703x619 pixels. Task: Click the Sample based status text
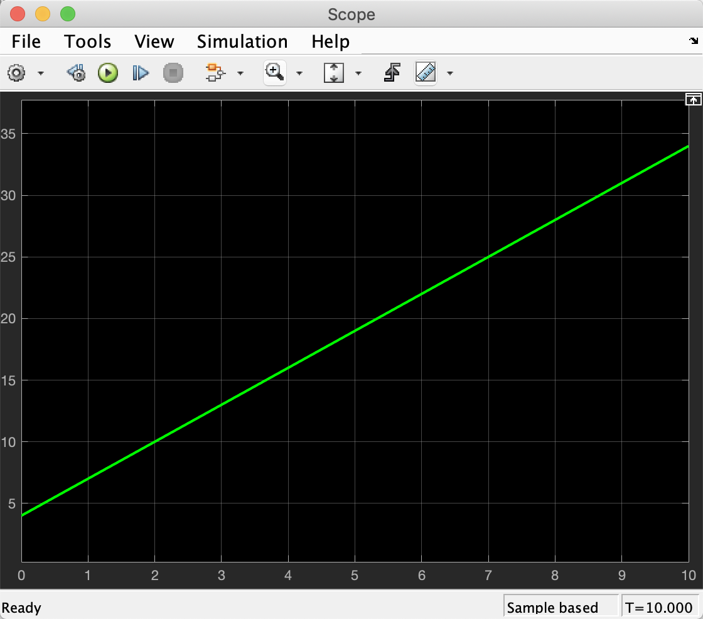click(552, 608)
